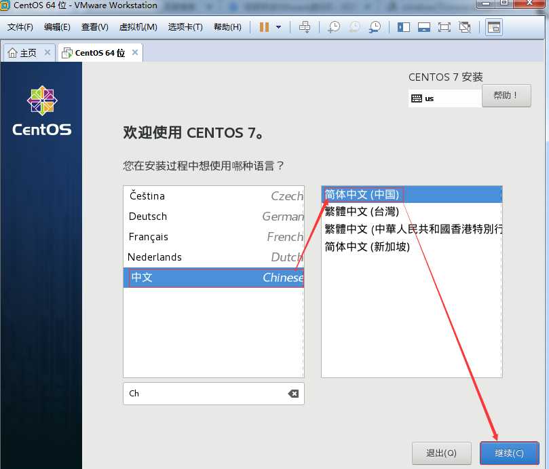Open the 选项卡(T) menu
This screenshot has height=469, width=549.
pos(185,27)
